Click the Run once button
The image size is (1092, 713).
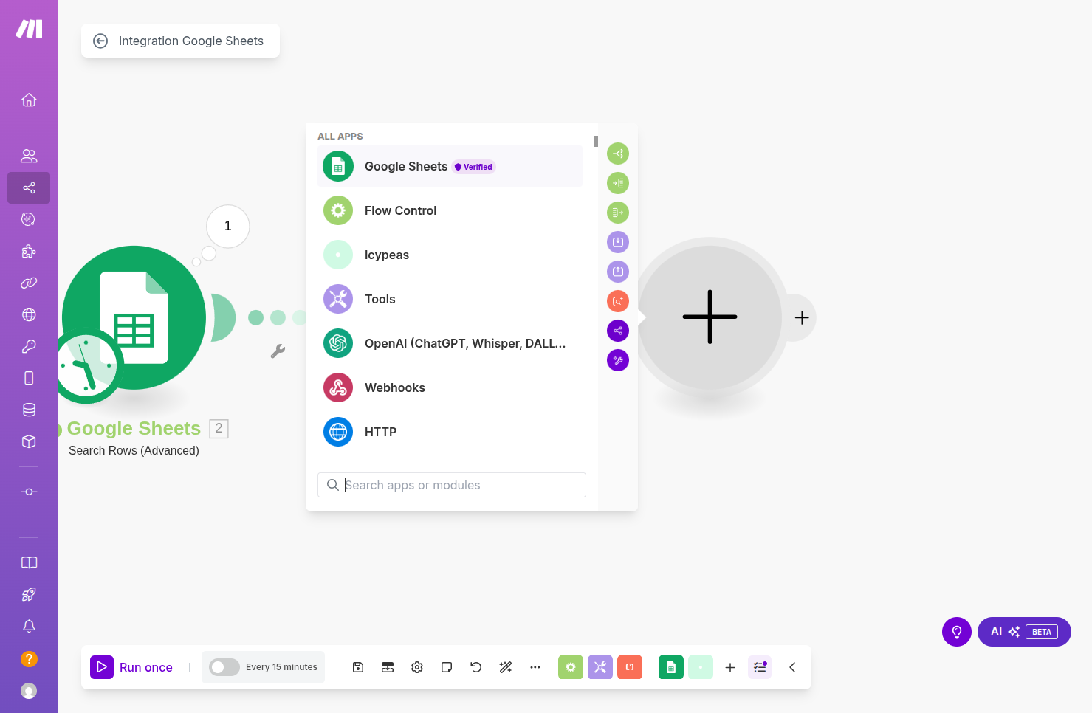coord(131,667)
